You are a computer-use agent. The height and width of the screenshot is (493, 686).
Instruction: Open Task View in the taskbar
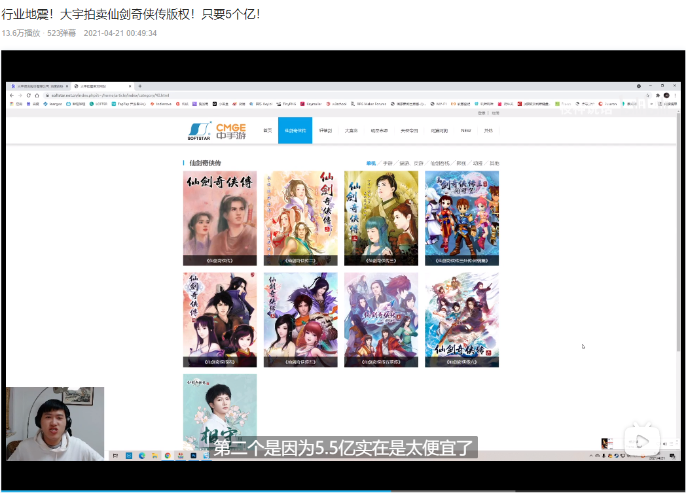pyautogui.click(x=115, y=456)
